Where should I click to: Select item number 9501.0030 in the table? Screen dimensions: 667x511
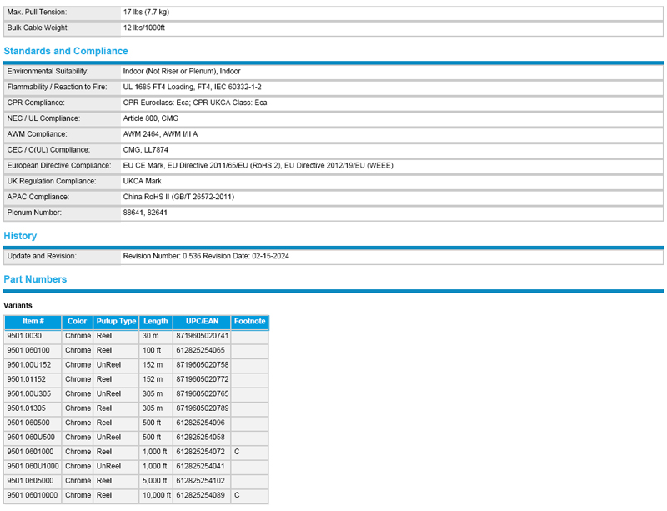(24, 335)
